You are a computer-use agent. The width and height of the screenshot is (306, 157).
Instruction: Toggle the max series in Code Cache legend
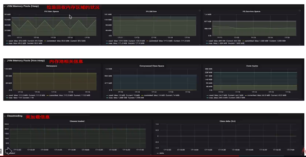[x=211, y=98]
